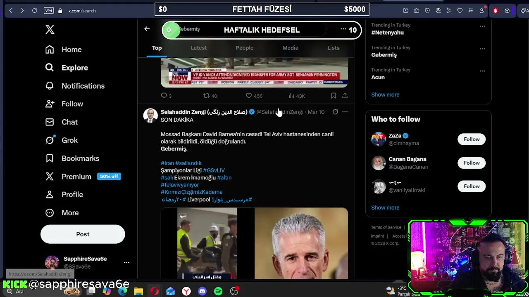This screenshot has height=297, width=529.
Task: Open Chat in the sidebar
Action: [x=62, y=122]
